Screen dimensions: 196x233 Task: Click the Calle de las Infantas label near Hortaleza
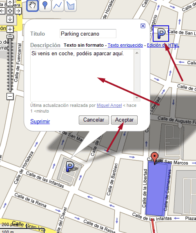point(45,179)
